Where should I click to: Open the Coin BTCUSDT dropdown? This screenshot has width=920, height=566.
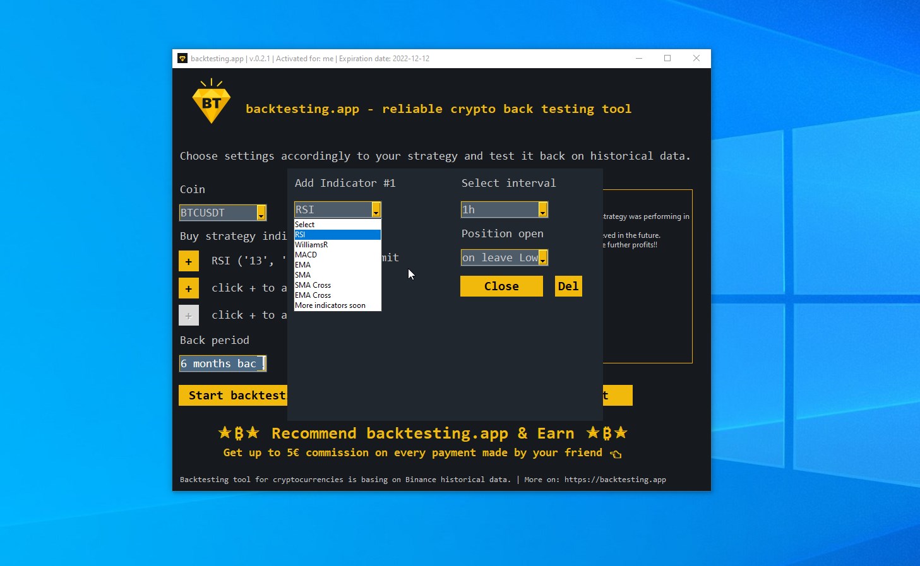pyautogui.click(x=223, y=213)
